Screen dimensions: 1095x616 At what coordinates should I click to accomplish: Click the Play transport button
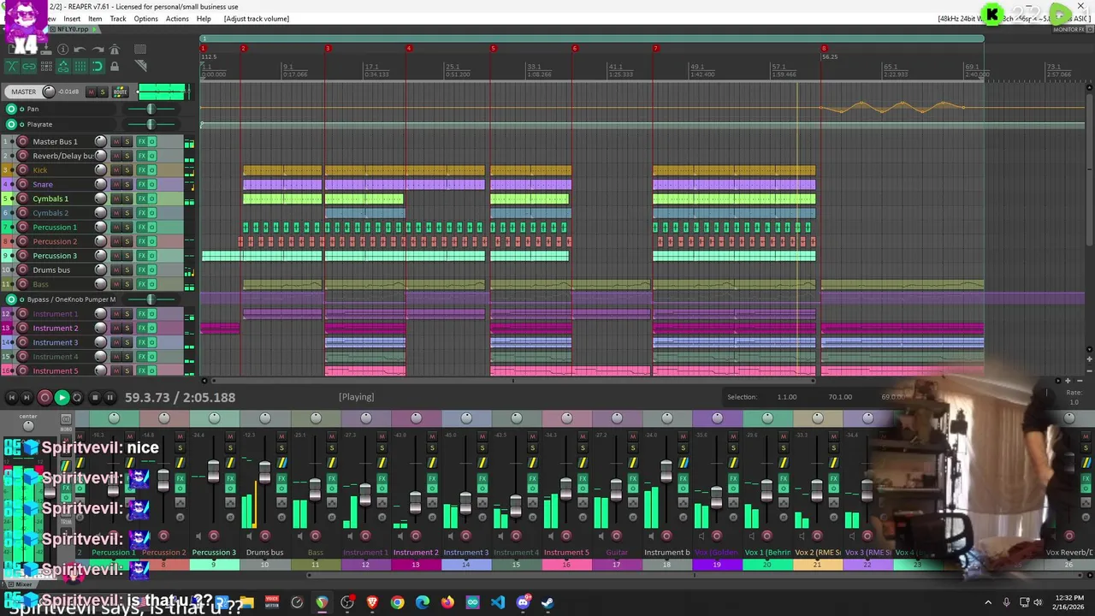pyautogui.click(x=62, y=397)
